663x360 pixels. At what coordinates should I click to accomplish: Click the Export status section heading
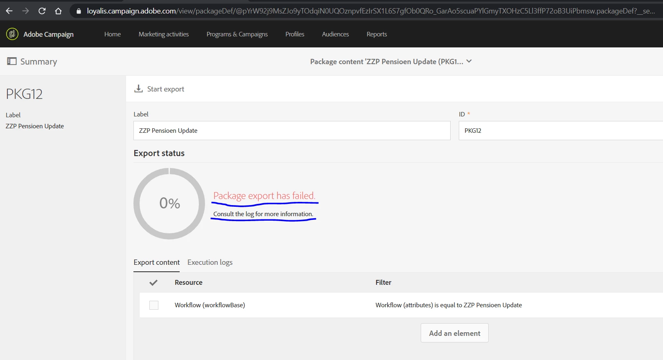coord(159,153)
